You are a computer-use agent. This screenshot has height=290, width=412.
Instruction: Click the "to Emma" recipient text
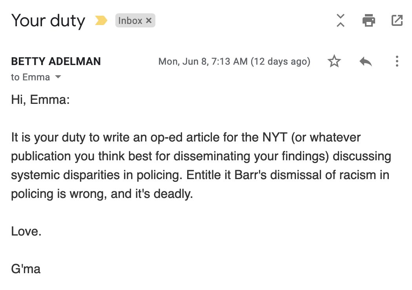pyautogui.click(x=31, y=77)
